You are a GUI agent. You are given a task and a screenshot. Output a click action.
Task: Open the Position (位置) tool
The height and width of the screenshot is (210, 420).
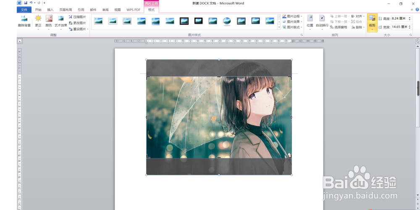click(x=310, y=22)
